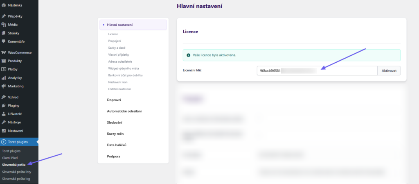Jump to Bankovní účet pro dobírku
This screenshot has height=184, width=419.
coord(125,75)
